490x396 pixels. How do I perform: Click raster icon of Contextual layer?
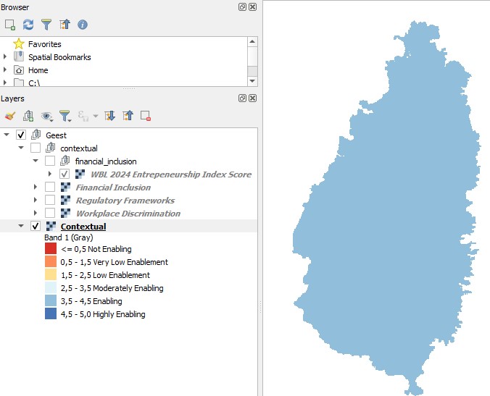[51, 227]
